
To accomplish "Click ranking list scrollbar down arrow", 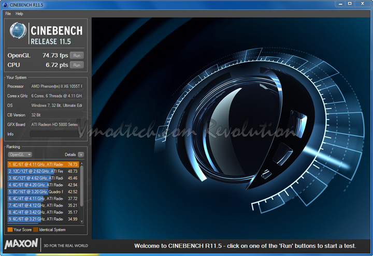I will (82, 221).
